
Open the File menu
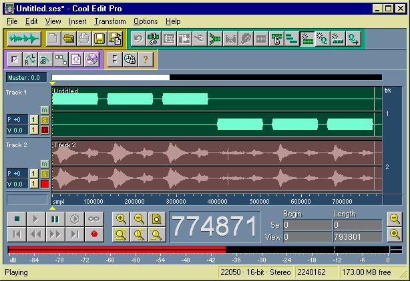pos(12,21)
